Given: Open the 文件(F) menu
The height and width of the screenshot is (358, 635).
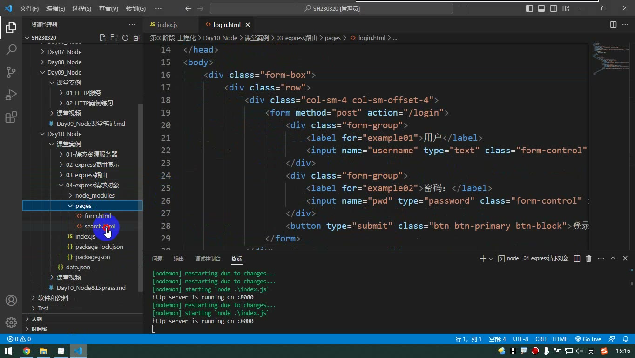Looking at the screenshot, I should [29, 8].
